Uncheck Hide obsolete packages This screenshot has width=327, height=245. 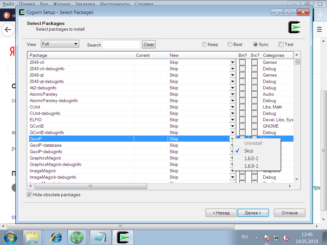[x=29, y=195]
